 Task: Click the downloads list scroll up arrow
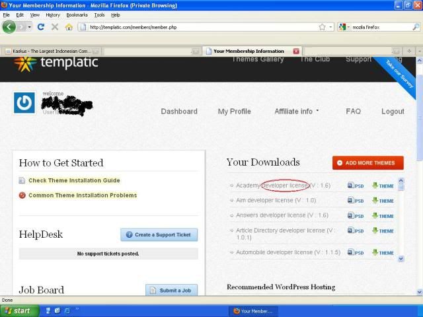tap(401, 180)
